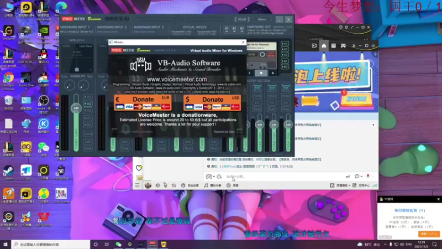Expand the A1 hardware out device dropdown
The image size is (442, 249).
[227, 29]
